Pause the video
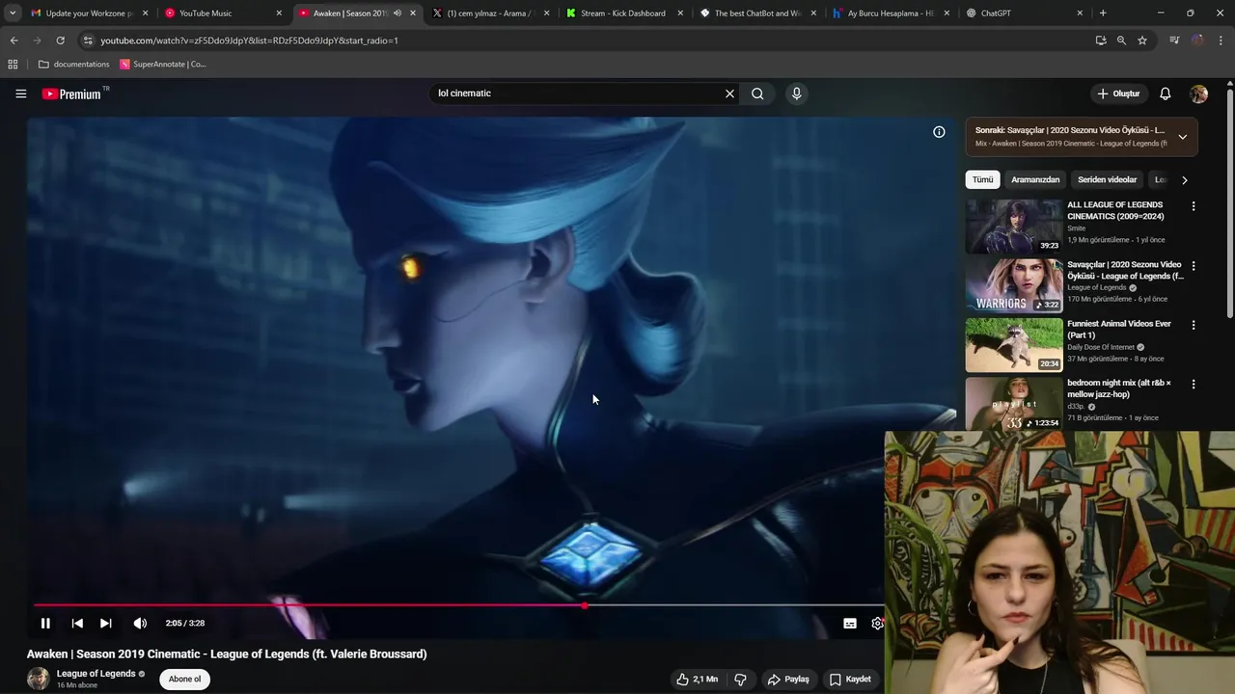The image size is (1235, 694). (45, 623)
